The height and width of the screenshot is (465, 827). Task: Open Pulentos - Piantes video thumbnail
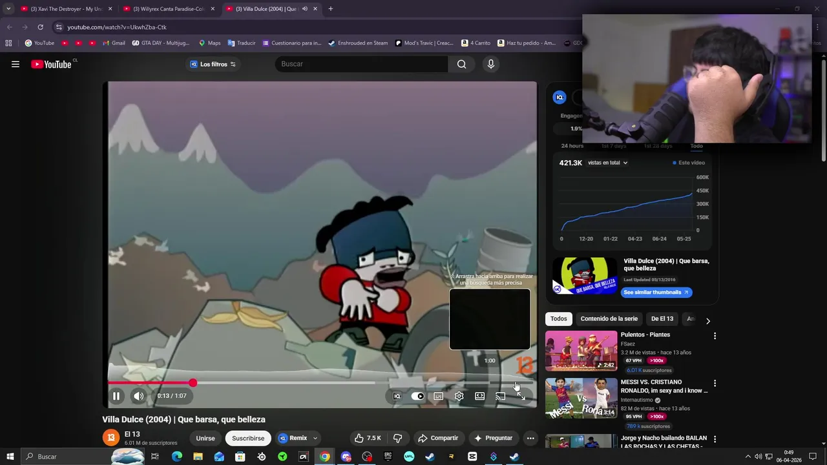coord(581,351)
